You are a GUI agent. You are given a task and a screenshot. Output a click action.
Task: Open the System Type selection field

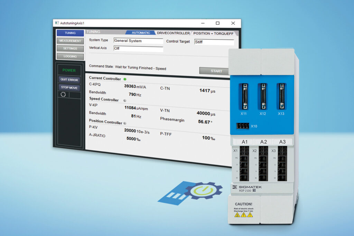pyautogui.click(x=138, y=41)
